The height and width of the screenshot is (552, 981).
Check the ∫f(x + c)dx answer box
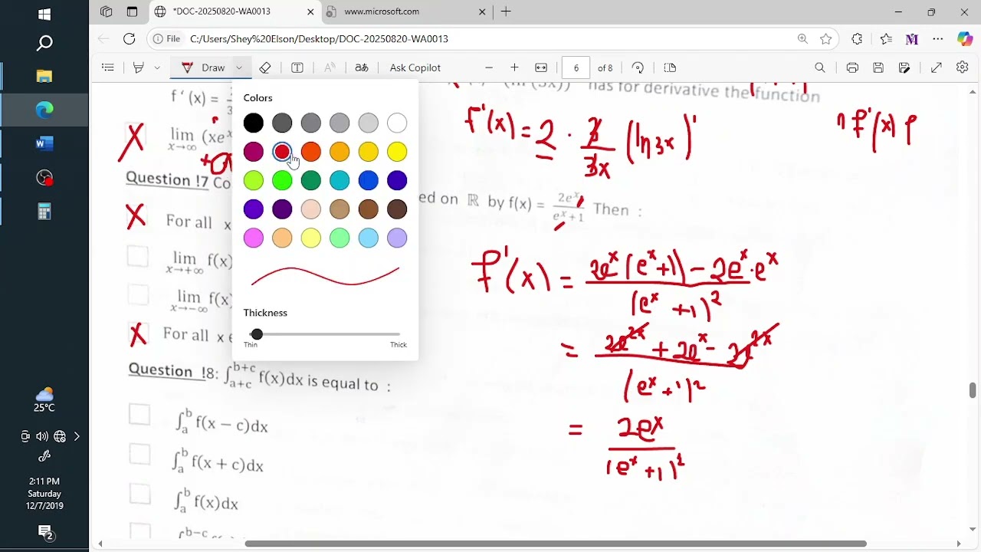tap(139, 455)
